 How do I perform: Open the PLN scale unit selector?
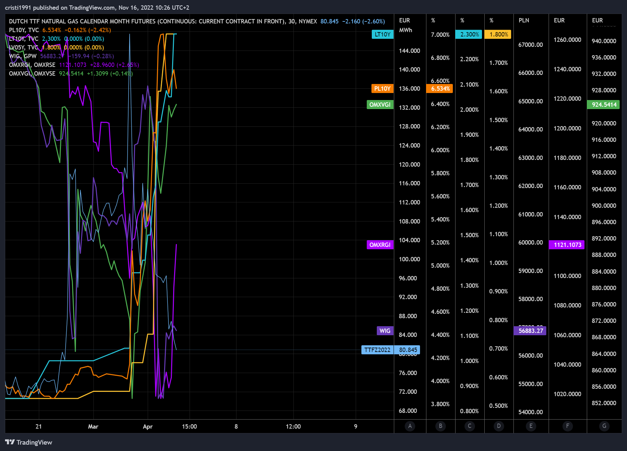[524, 20]
